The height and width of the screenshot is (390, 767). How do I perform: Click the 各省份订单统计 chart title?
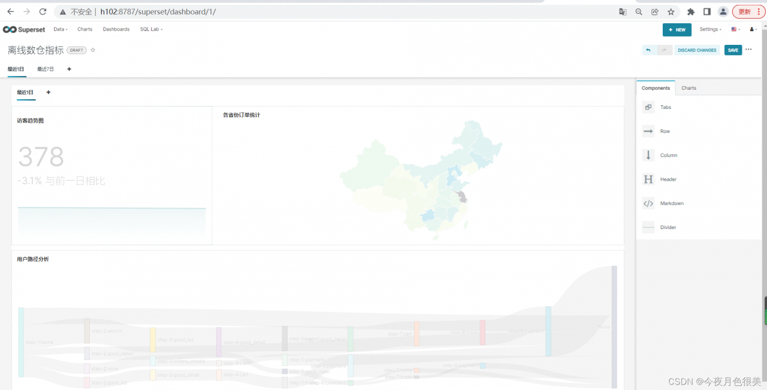pos(241,115)
